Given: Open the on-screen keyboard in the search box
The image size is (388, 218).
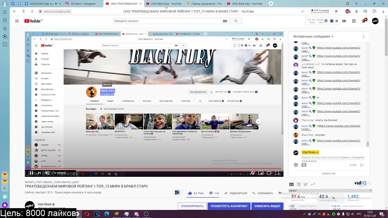Looking at the screenshot, I should tap(225, 21).
